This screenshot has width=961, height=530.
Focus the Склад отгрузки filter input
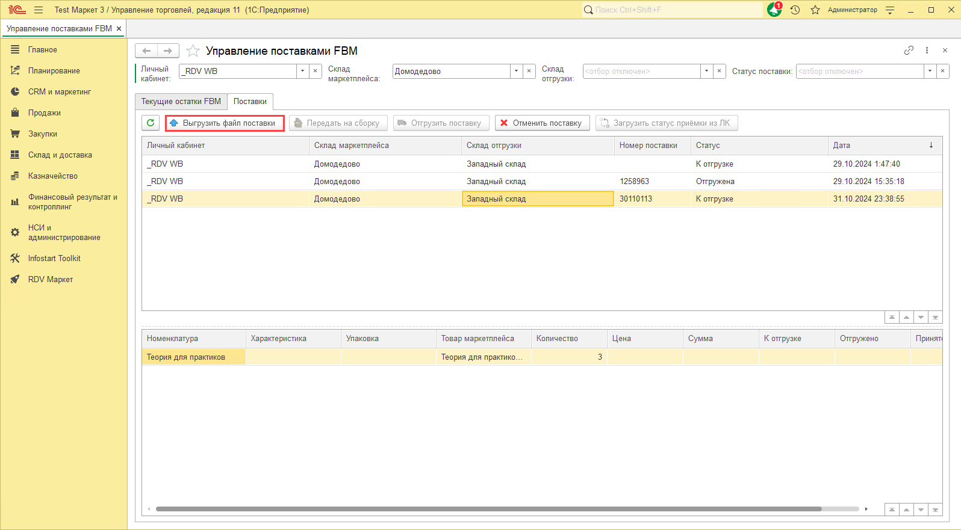click(x=641, y=71)
